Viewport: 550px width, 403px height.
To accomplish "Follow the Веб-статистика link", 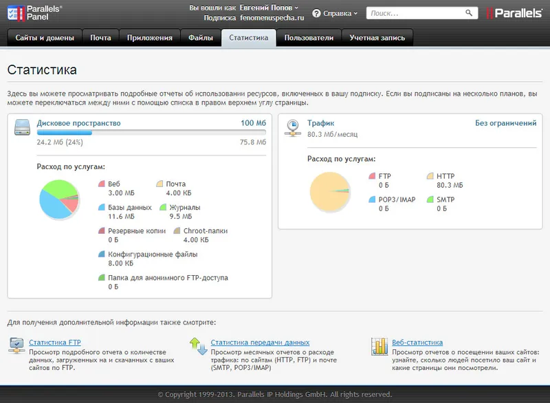I will pyautogui.click(x=417, y=342).
